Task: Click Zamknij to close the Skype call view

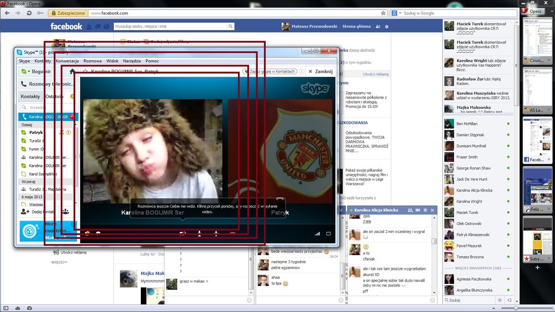Action: tap(321, 71)
